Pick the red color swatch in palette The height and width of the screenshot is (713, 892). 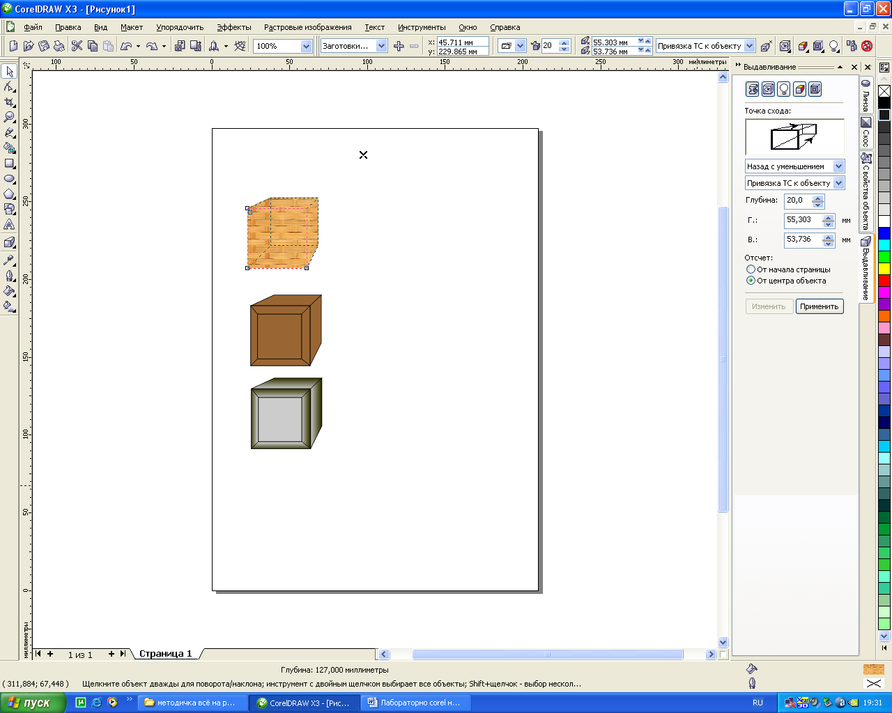pyautogui.click(x=884, y=281)
